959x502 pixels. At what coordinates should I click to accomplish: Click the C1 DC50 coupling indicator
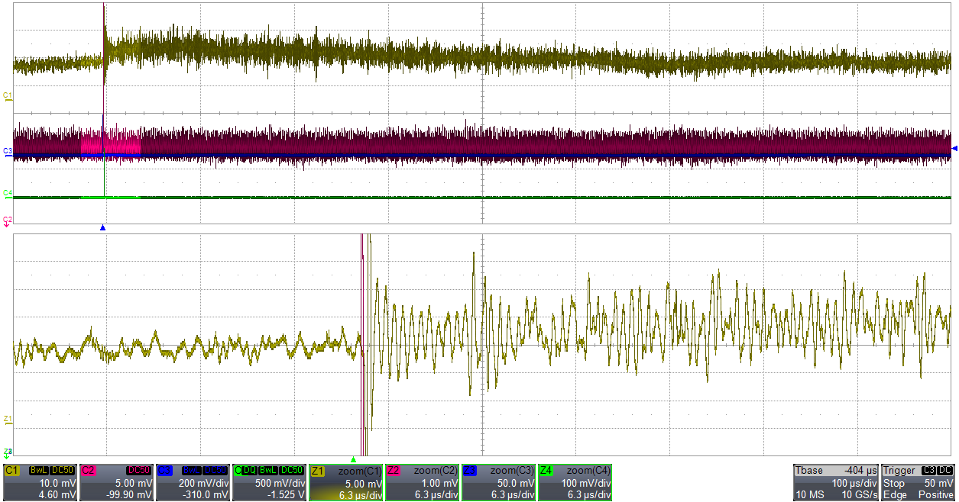point(63,471)
